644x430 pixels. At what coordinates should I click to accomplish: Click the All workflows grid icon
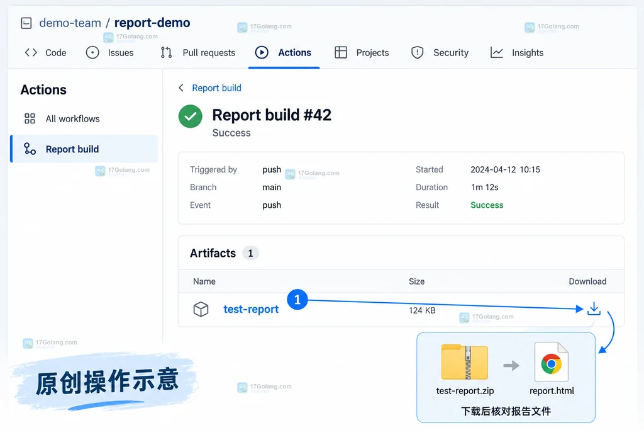click(x=30, y=118)
